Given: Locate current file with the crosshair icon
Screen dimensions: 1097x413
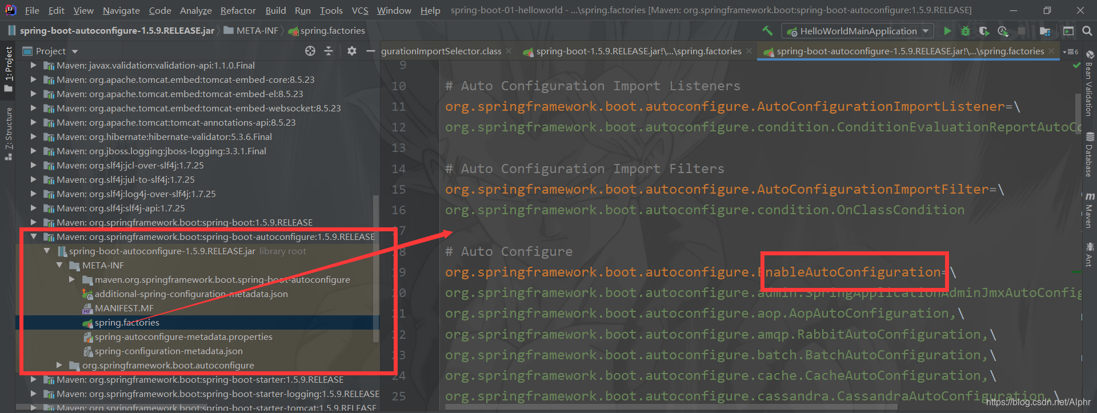Looking at the screenshot, I should [310, 51].
